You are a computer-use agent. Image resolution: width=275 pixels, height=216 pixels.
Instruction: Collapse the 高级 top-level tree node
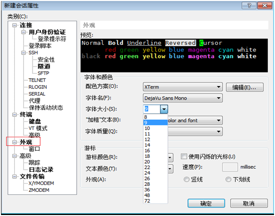click(x=14, y=156)
